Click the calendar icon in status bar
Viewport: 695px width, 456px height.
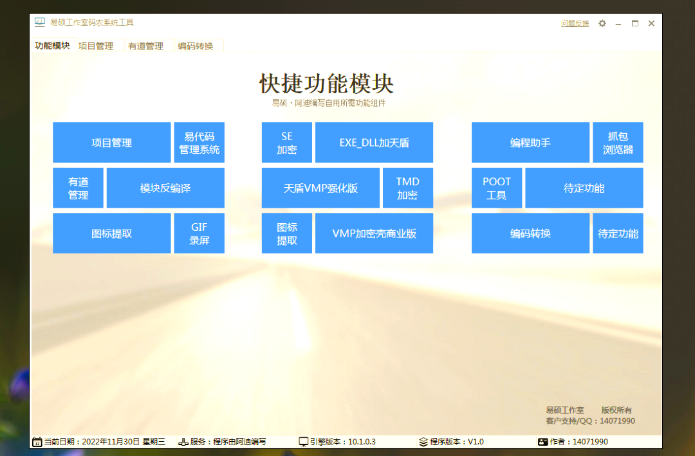coord(37,442)
